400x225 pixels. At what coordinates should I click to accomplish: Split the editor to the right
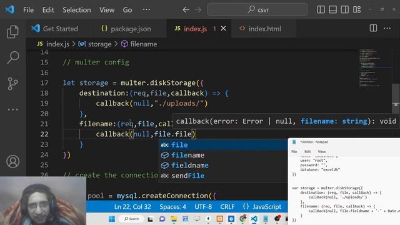pos(373,28)
